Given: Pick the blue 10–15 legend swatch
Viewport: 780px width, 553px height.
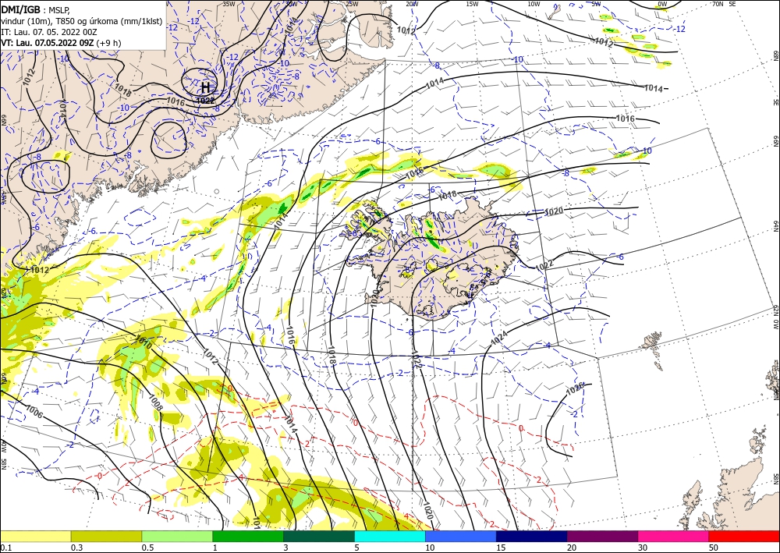Looking at the screenshot, I should click(x=461, y=536).
